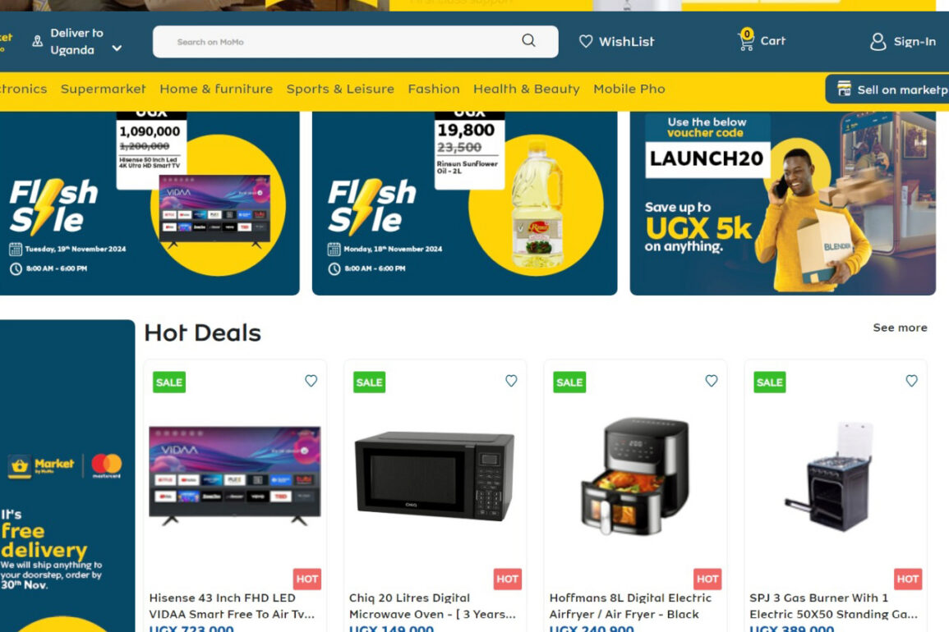Toggle wishlist heart on Chiq Microwave Oven

point(511,380)
